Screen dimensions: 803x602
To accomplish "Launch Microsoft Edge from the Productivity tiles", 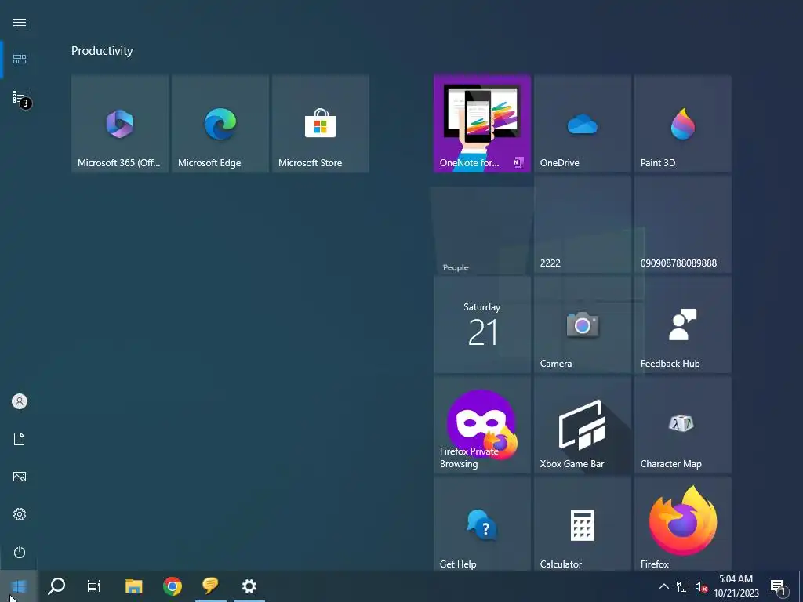I will (220, 123).
